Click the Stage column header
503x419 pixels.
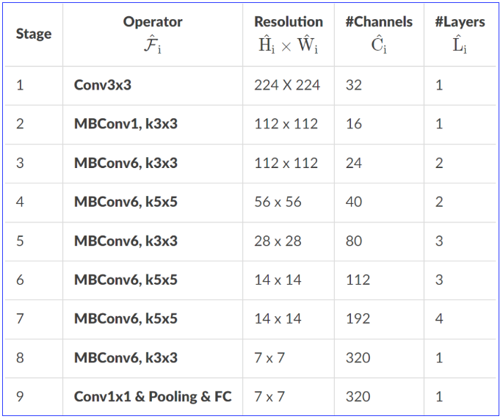pyautogui.click(x=32, y=34)
